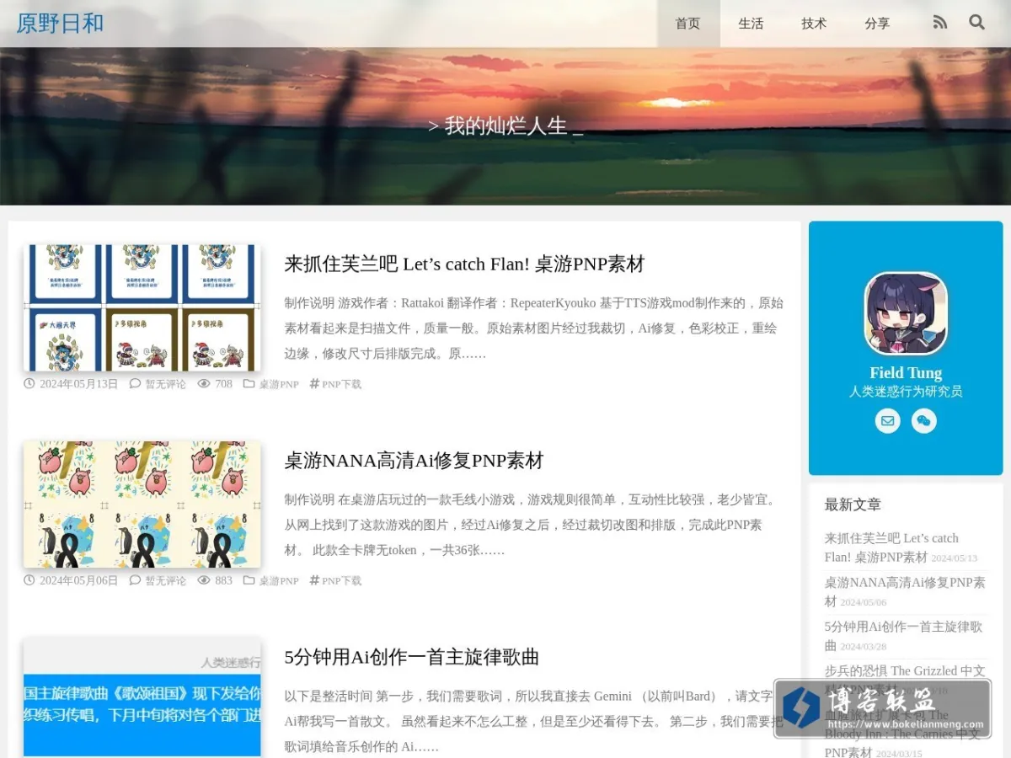Open NANA pigs and penguins thumbnail
Screen dimensions: 1011x758
click(142, 504)
